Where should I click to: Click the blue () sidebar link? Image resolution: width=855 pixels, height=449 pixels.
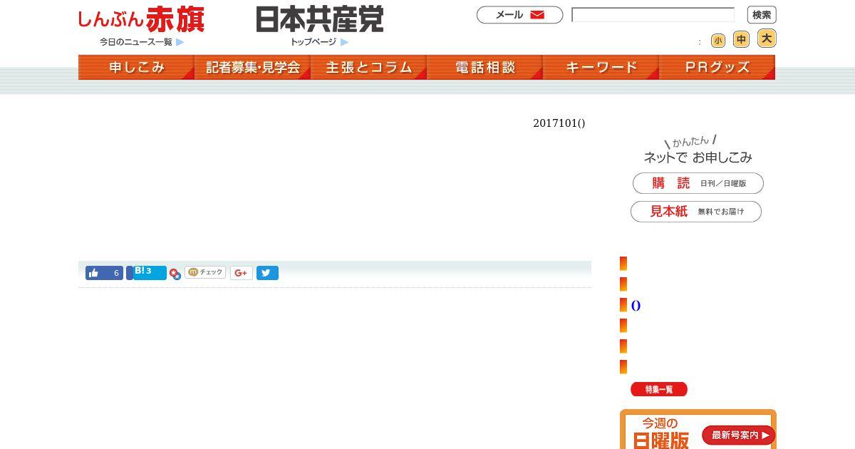[636, 306]
